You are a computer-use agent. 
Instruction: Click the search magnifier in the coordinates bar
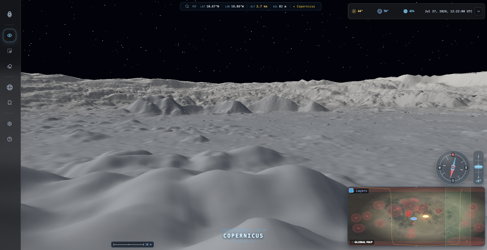187,6
